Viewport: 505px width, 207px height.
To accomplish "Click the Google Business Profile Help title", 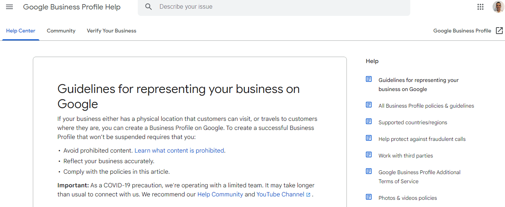I will pos(72,7).
